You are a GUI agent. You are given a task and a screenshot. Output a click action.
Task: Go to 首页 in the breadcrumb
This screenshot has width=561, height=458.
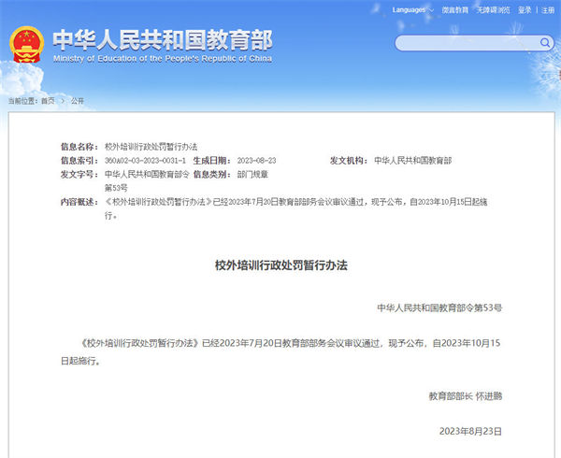click(48, 101)
